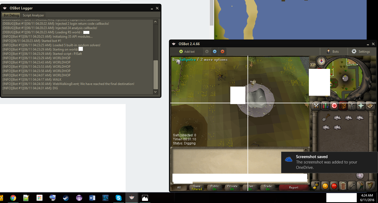This screenshot has width=378, height=203.
Task: Open the Quest list tab icon
Action: coord(334,106)
